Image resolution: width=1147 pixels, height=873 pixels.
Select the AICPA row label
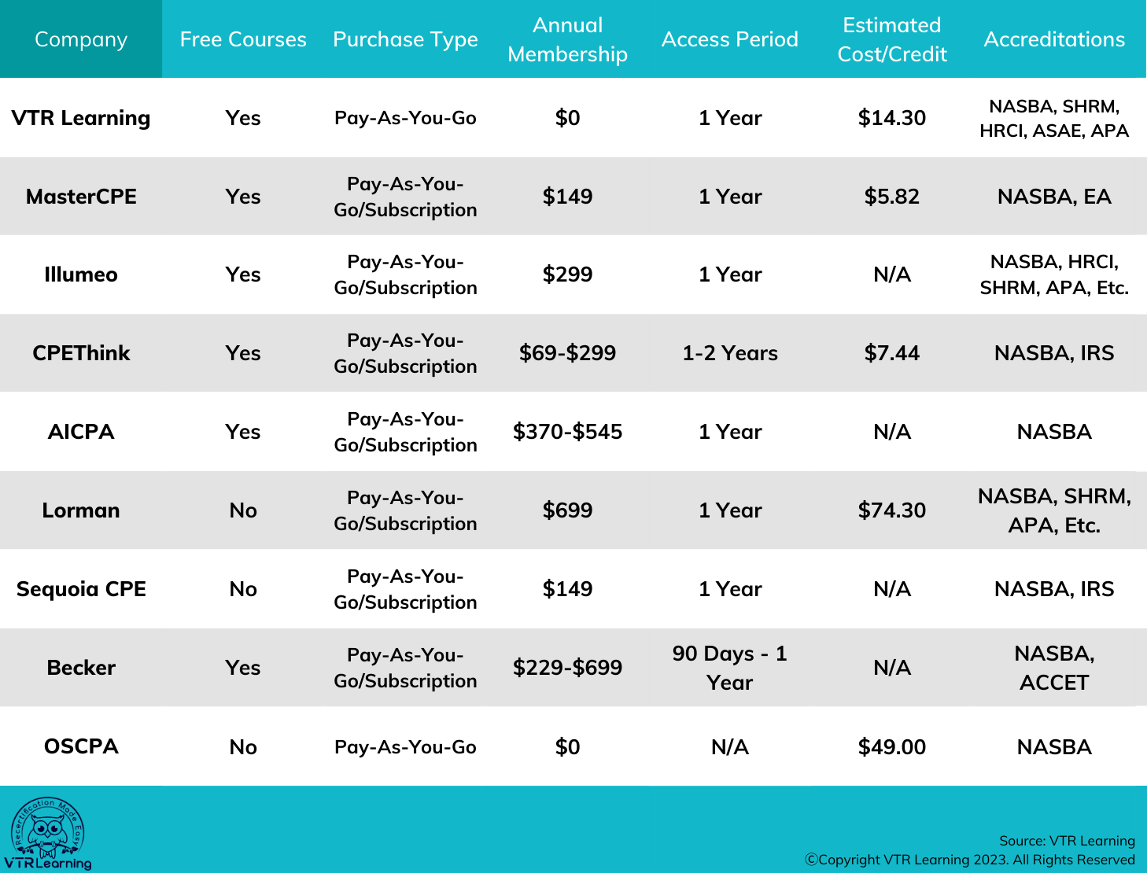pyautogui.click(x=81, y=432)
